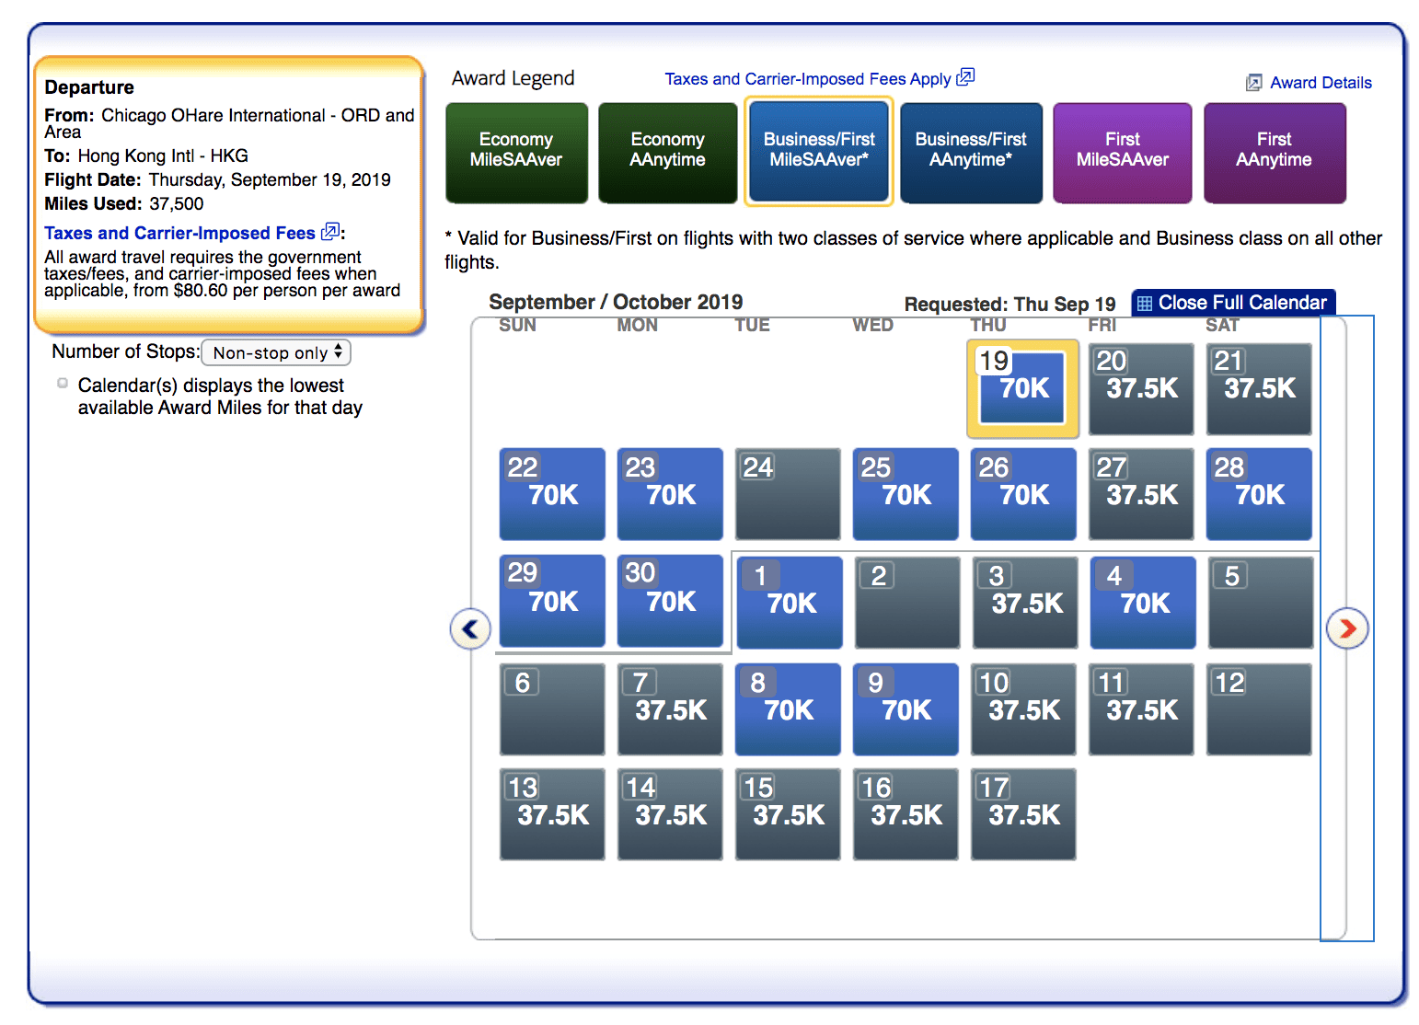Choose the Business/First MileSAAver tile
Viewport: 1419px width, 1025px height.
(819, 152)
